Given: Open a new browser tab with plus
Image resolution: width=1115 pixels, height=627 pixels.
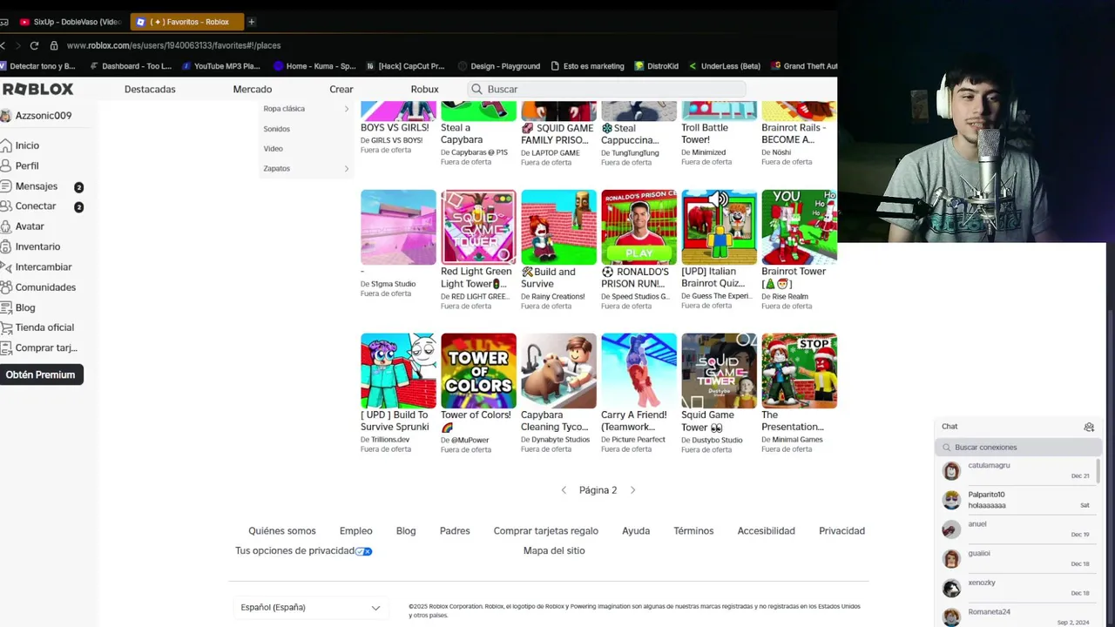Looking at the screenshot, I should (x=252, y=22).
